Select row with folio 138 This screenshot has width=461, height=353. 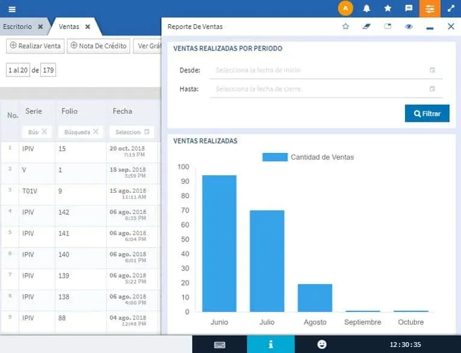point(80,301)
